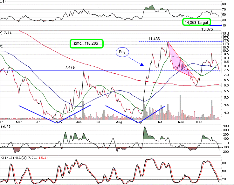Viewport: 234px width, 185px height.
Task: Select the 'Oct' marker on time axis
Action: (159, 122)
